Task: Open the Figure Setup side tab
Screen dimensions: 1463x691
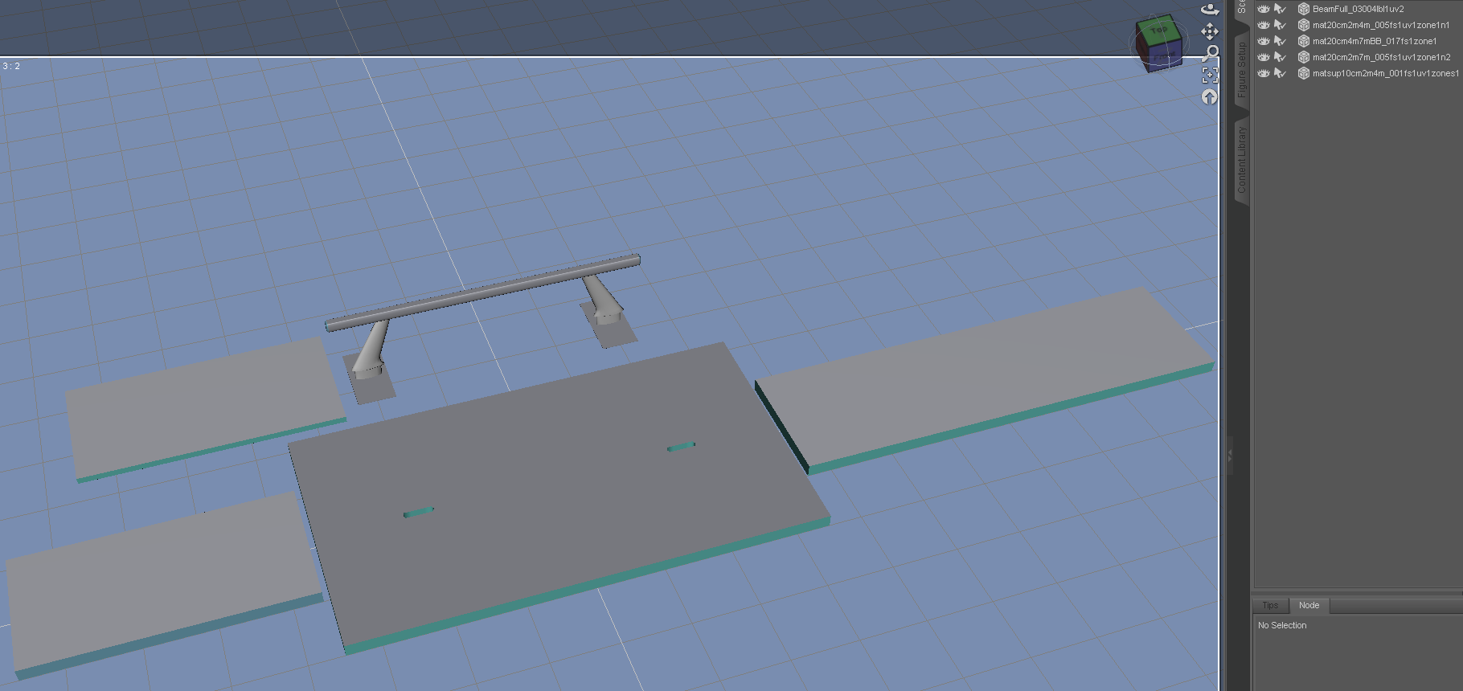Action: (x=1241, y=71)
